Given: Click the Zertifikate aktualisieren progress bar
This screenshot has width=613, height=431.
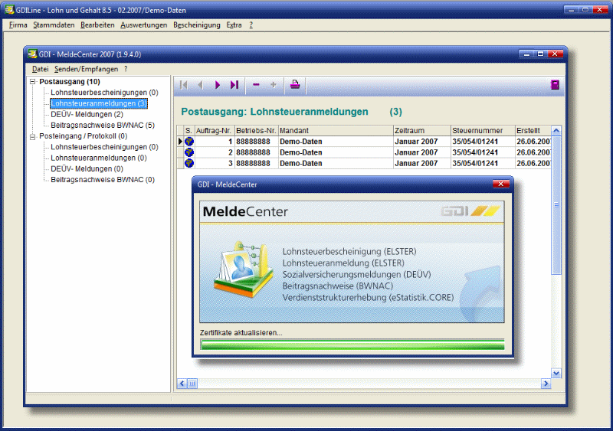Looking at the screenshot, I should (352, 345).
